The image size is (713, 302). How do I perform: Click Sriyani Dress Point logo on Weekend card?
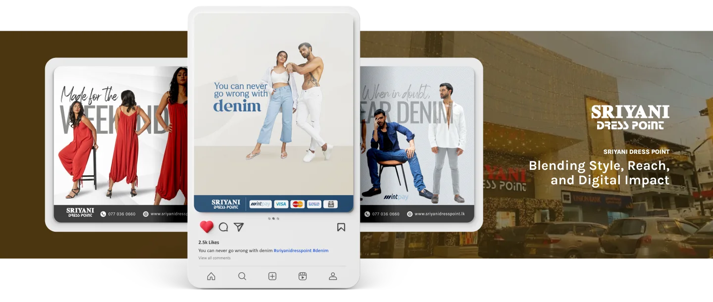pyautogui.click(x=80, y=213)
